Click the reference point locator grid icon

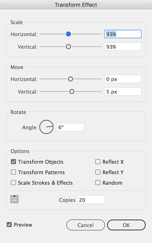click(15, 199)
